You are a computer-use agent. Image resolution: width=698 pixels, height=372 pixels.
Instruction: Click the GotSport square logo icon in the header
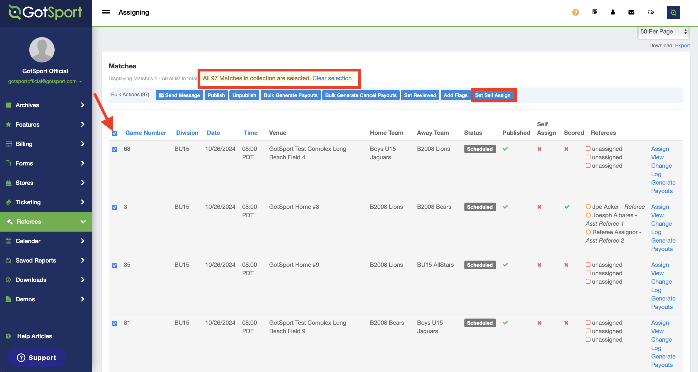pos(674,12)
